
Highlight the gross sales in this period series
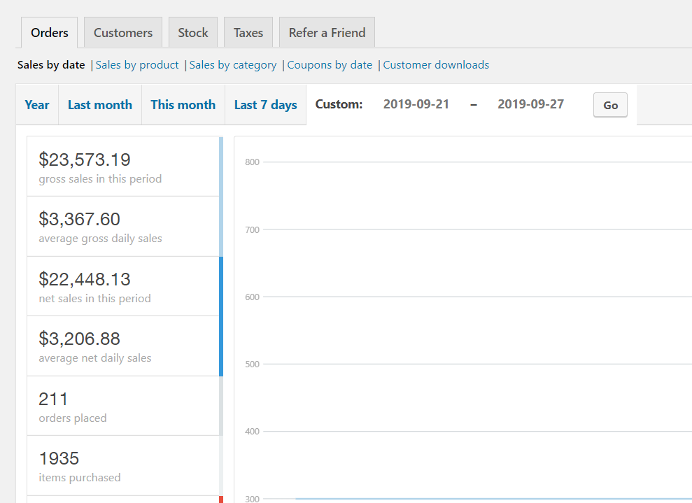point(124,167)
